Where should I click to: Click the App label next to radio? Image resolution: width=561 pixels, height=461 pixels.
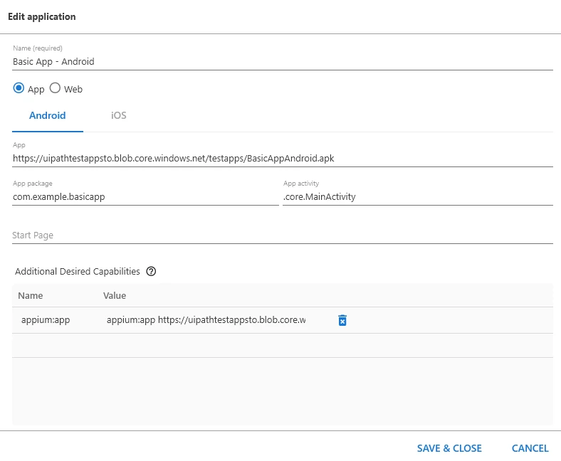click(36, 90)
